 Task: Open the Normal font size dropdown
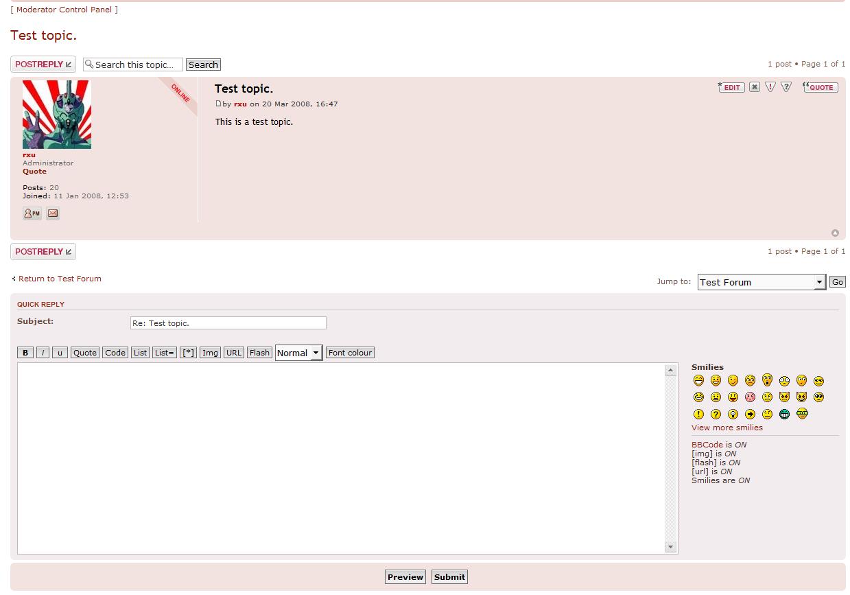pyautogui.click(x=298, y=353)
